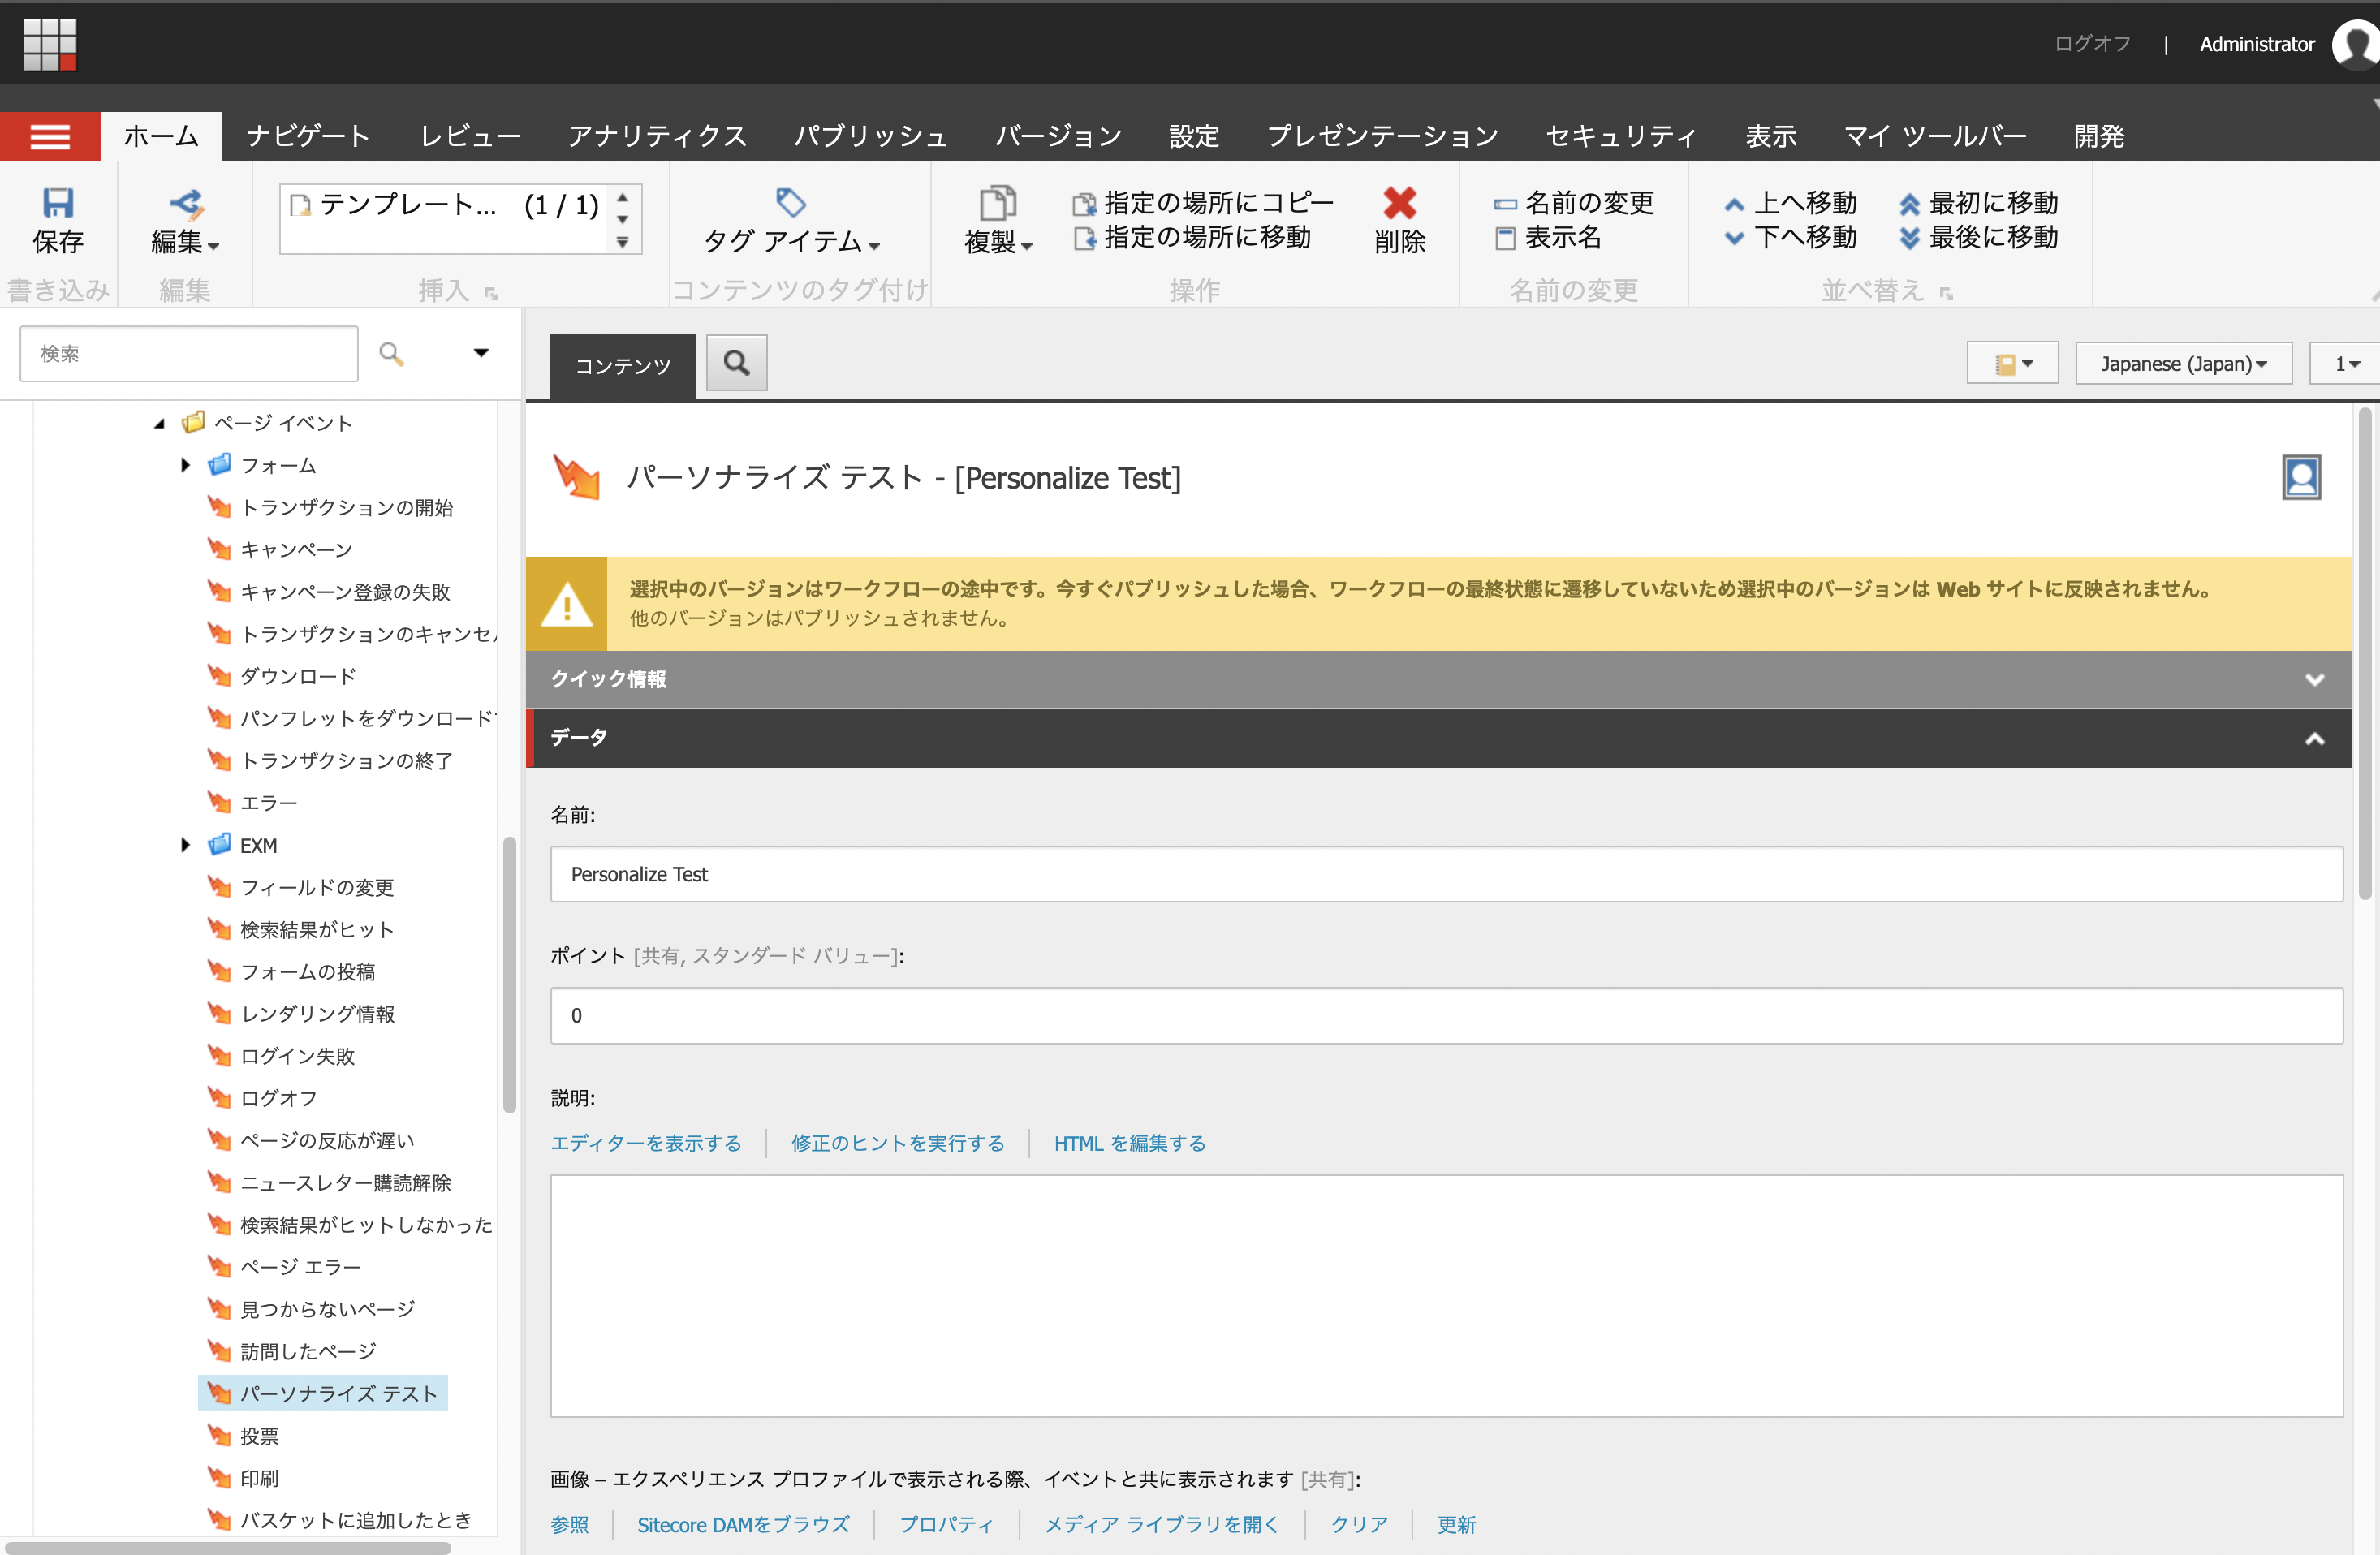The image size is (2380, 1555).
Task: Click 修正のヒントを実行する link
Action: click(x=897, y=1143)
